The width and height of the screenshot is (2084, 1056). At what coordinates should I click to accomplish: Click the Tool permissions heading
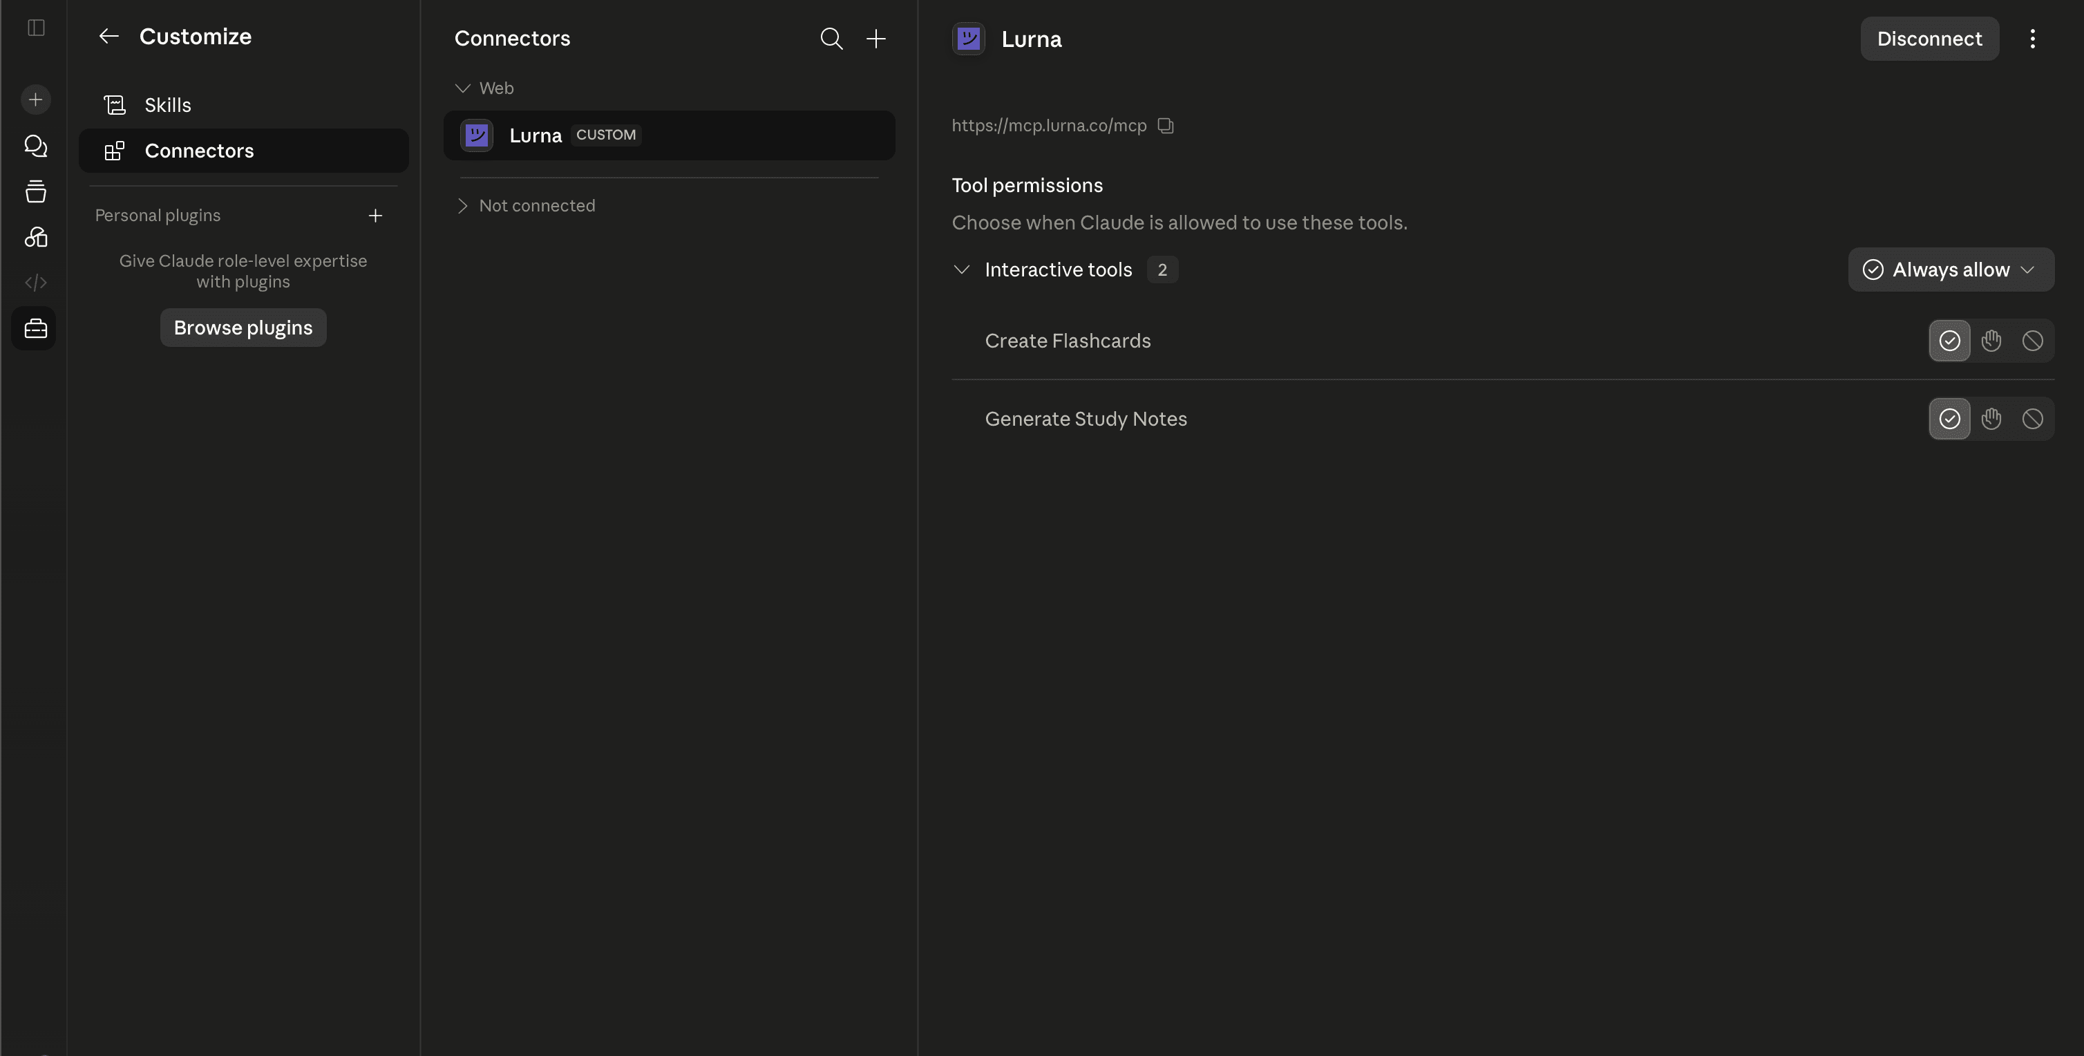click(x=1027, y=185)
